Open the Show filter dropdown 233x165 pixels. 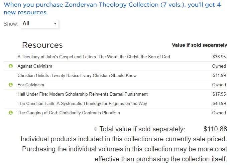(x=39, y=24)
